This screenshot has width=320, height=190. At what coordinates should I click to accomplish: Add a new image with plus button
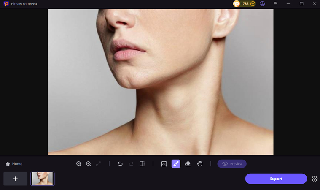(x=15, y=179)
